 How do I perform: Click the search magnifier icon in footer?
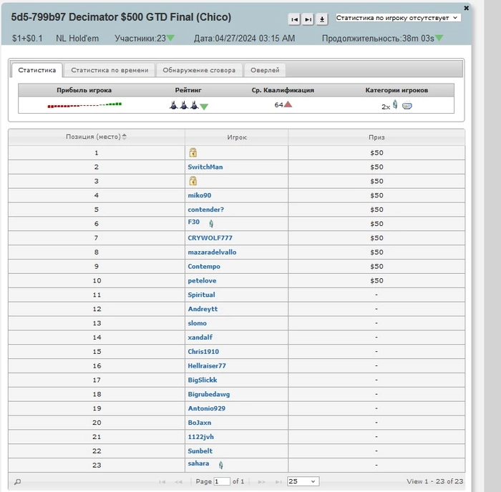click(18, 481)
